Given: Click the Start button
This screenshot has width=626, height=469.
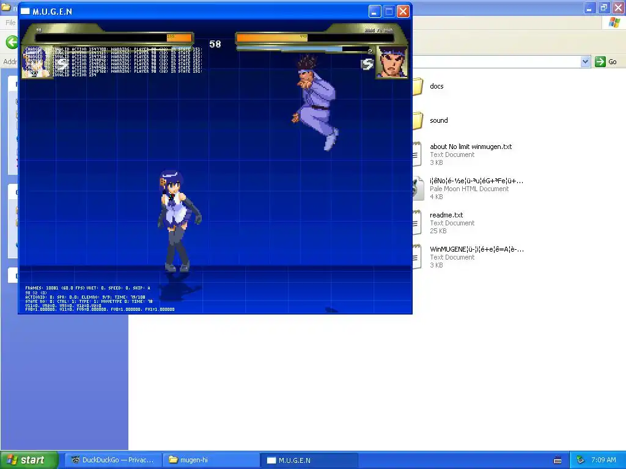Looking at the screenshot, I should pos(29,460).
